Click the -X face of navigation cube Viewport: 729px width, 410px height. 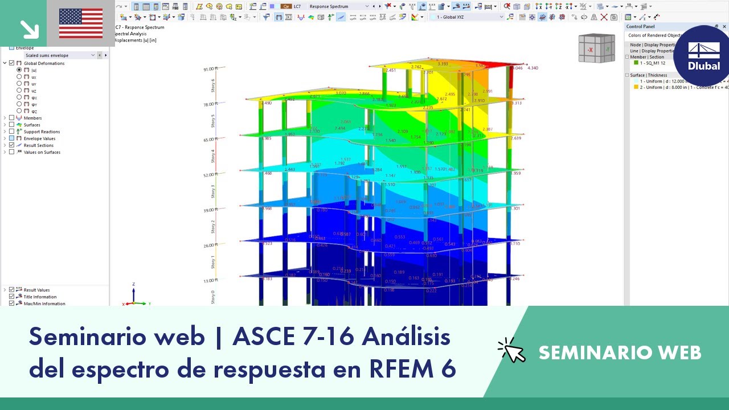point(591,50)
